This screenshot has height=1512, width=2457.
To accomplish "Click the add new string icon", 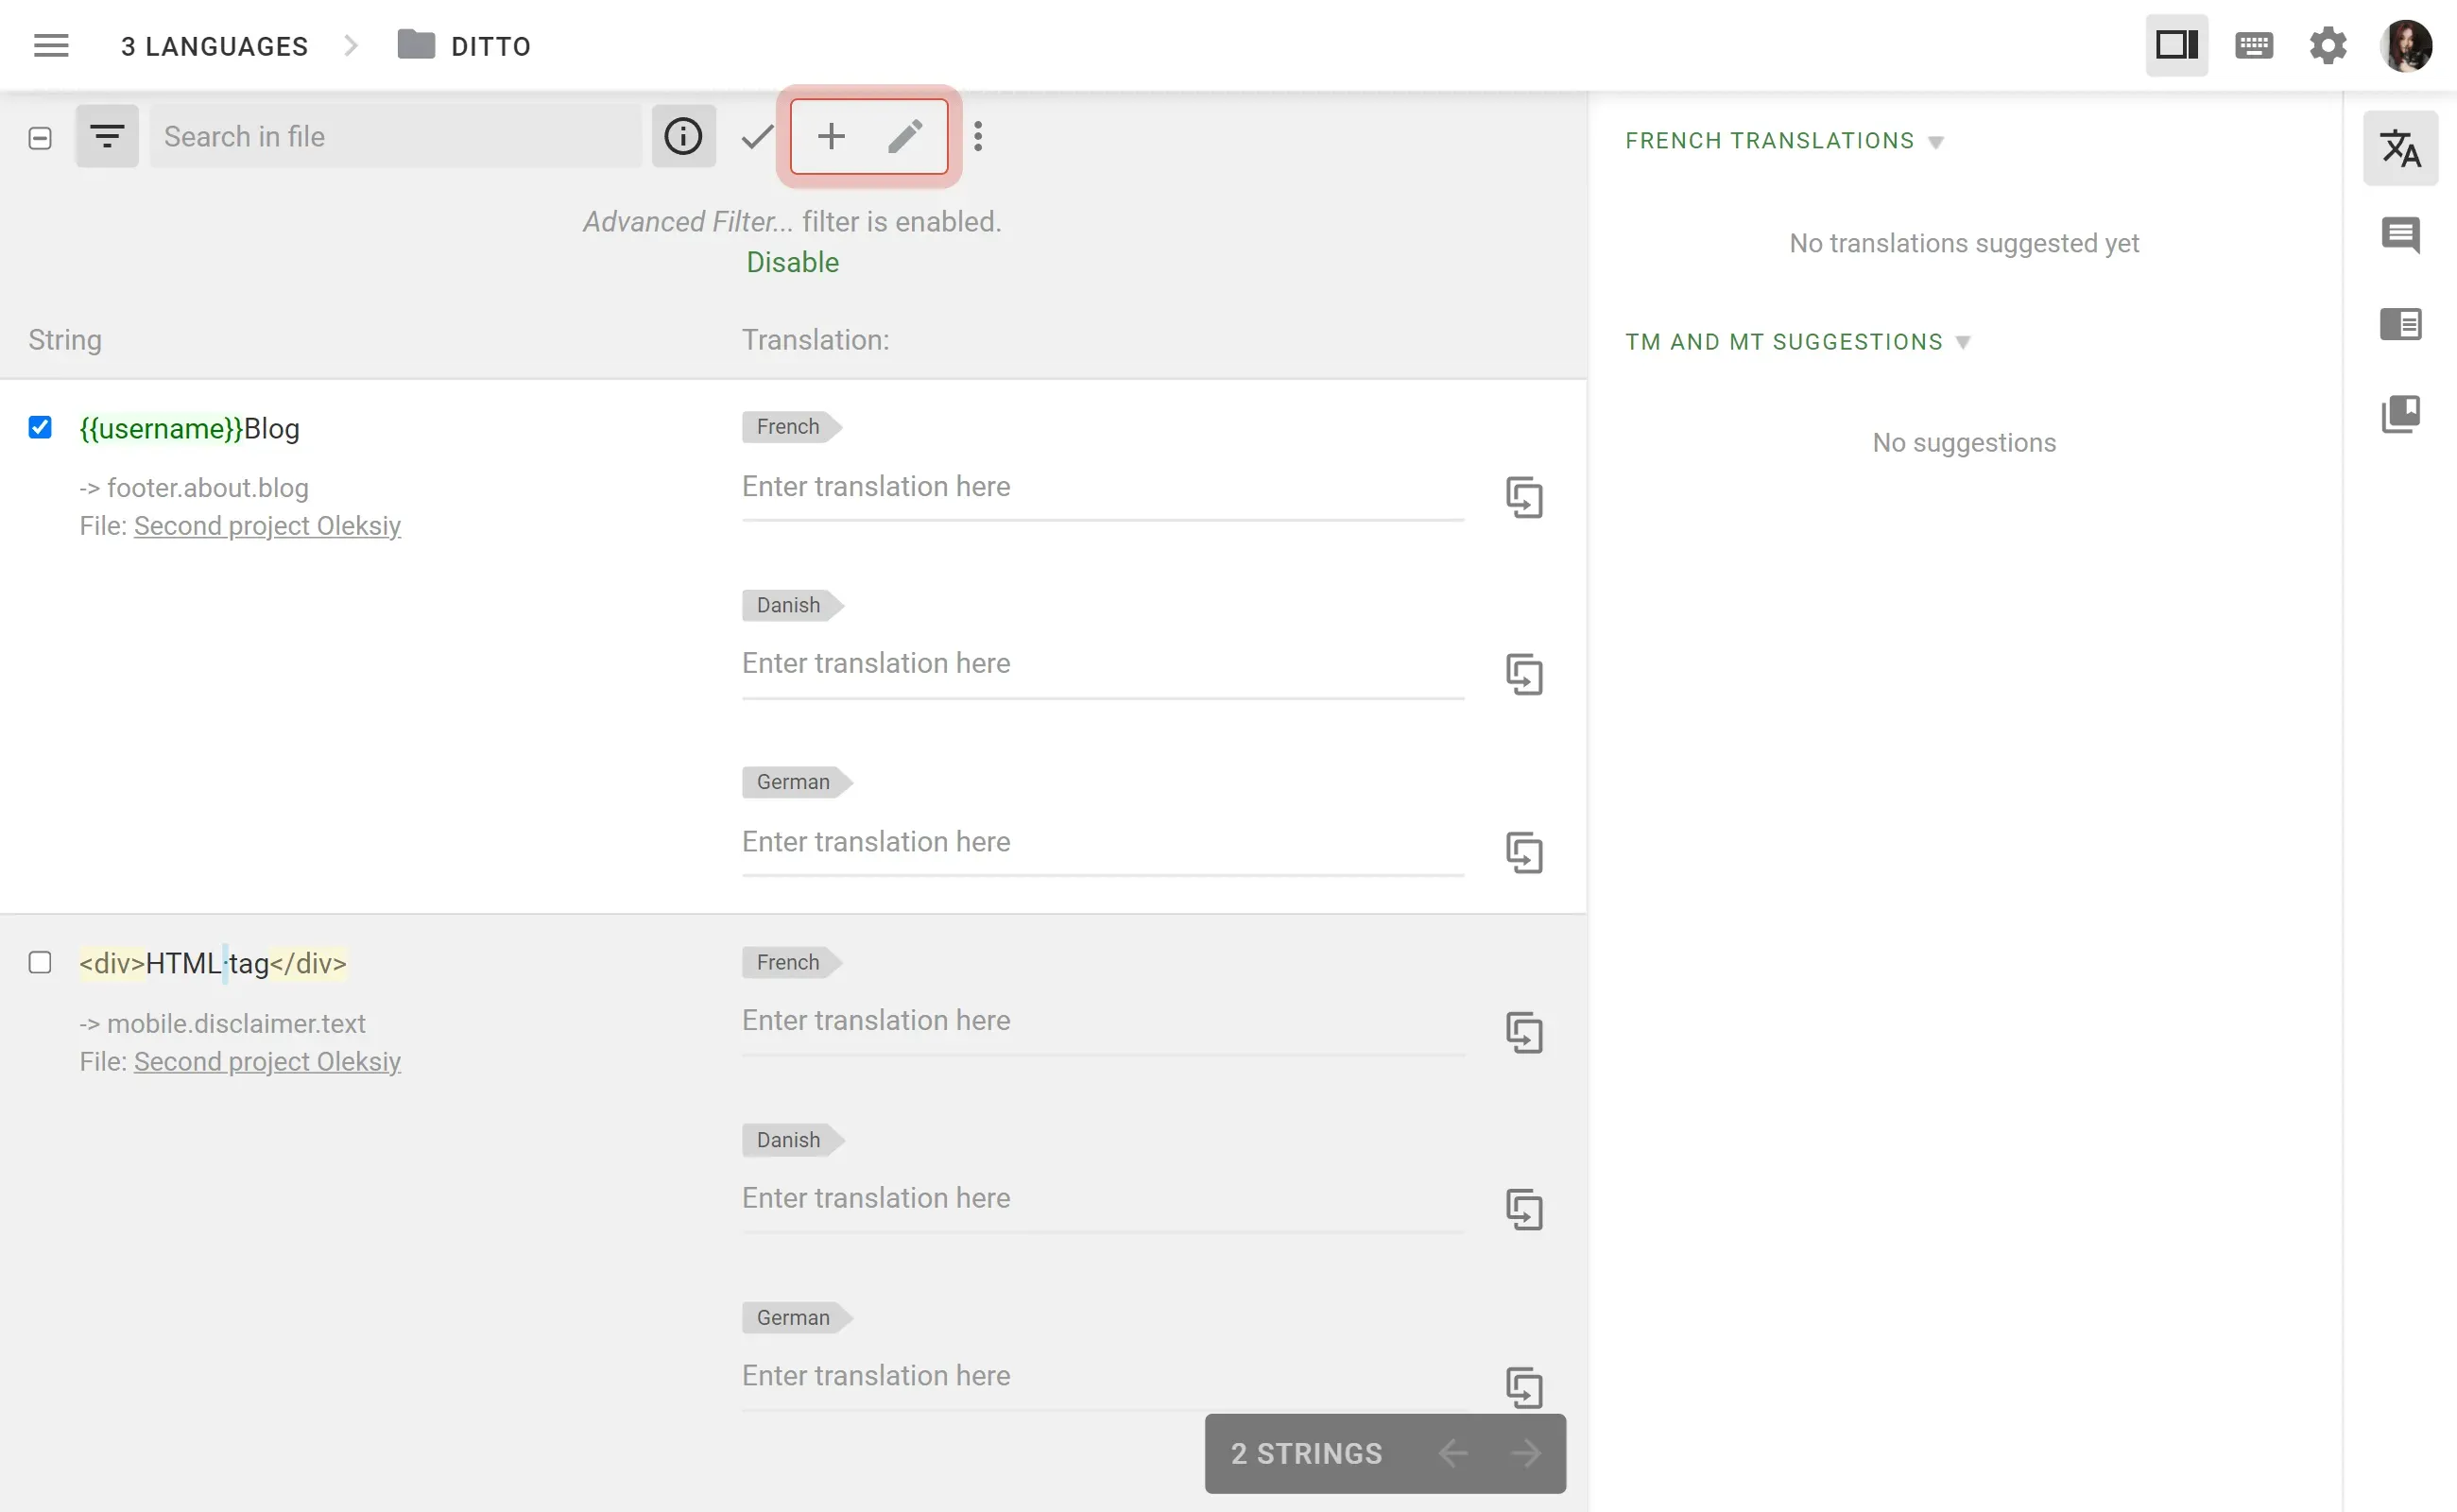I will (830, 135).
